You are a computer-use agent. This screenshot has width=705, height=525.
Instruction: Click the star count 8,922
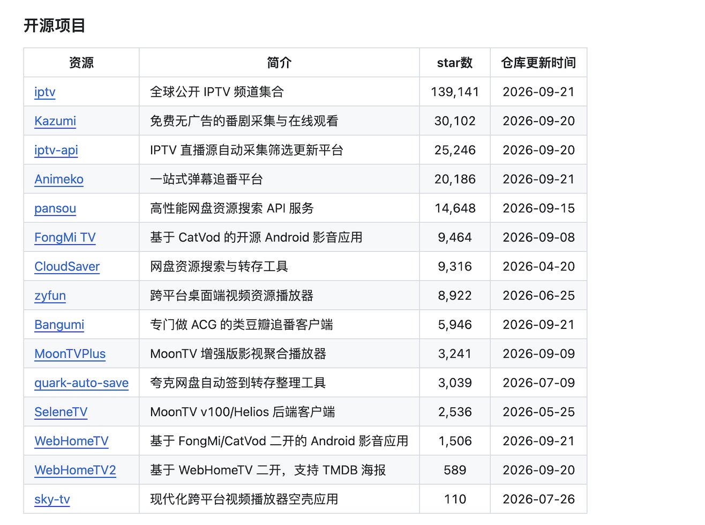tap(455, 296)
